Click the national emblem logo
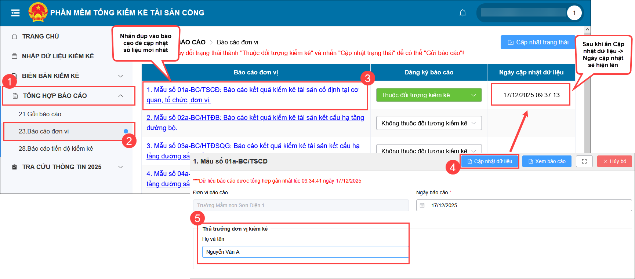This screenshot has height=279, width=635. [x=38, y=12]
